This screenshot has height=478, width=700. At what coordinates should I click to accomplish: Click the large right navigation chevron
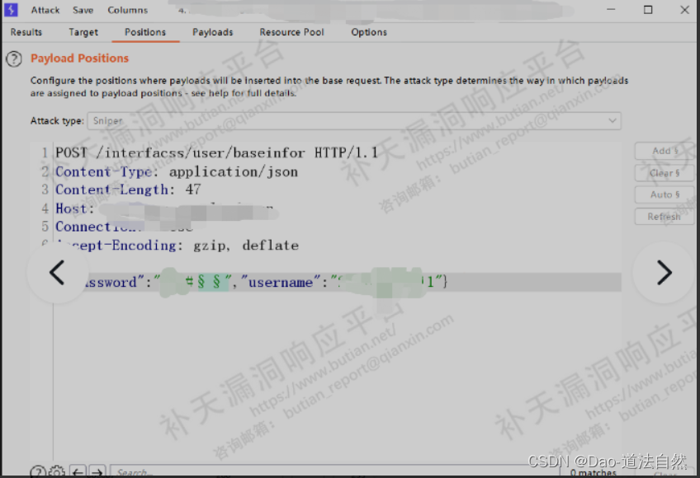pos(664,272)
